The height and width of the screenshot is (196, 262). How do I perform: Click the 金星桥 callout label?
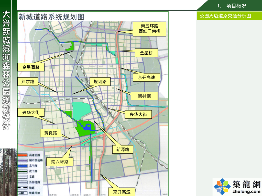point(146,53)
